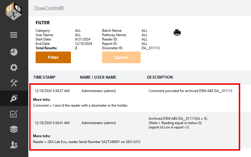The image size is (251, 157).
Task: Click the Total Results value 2
Action: click(76, 48)
